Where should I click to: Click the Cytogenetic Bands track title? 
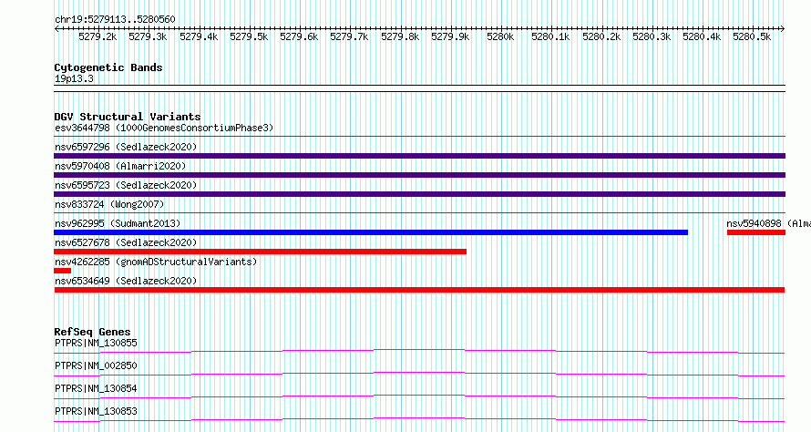pyautogui.click(x=108, y=67)
